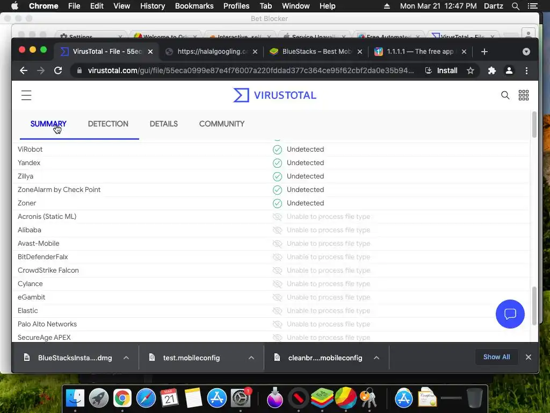Image resolution: width=550 pixels, height=413 pixels.
Task: Open the VirusTotal hamburger menu
Action: 26,95
